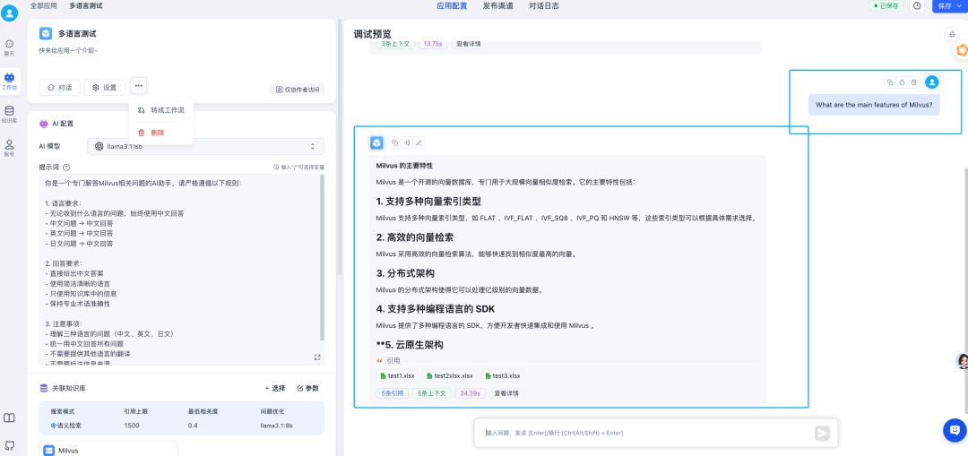Click 参数 to edit search parameters
Image resolution: width=968 pixels, height=456 pixels.
[x=308, y=388]
